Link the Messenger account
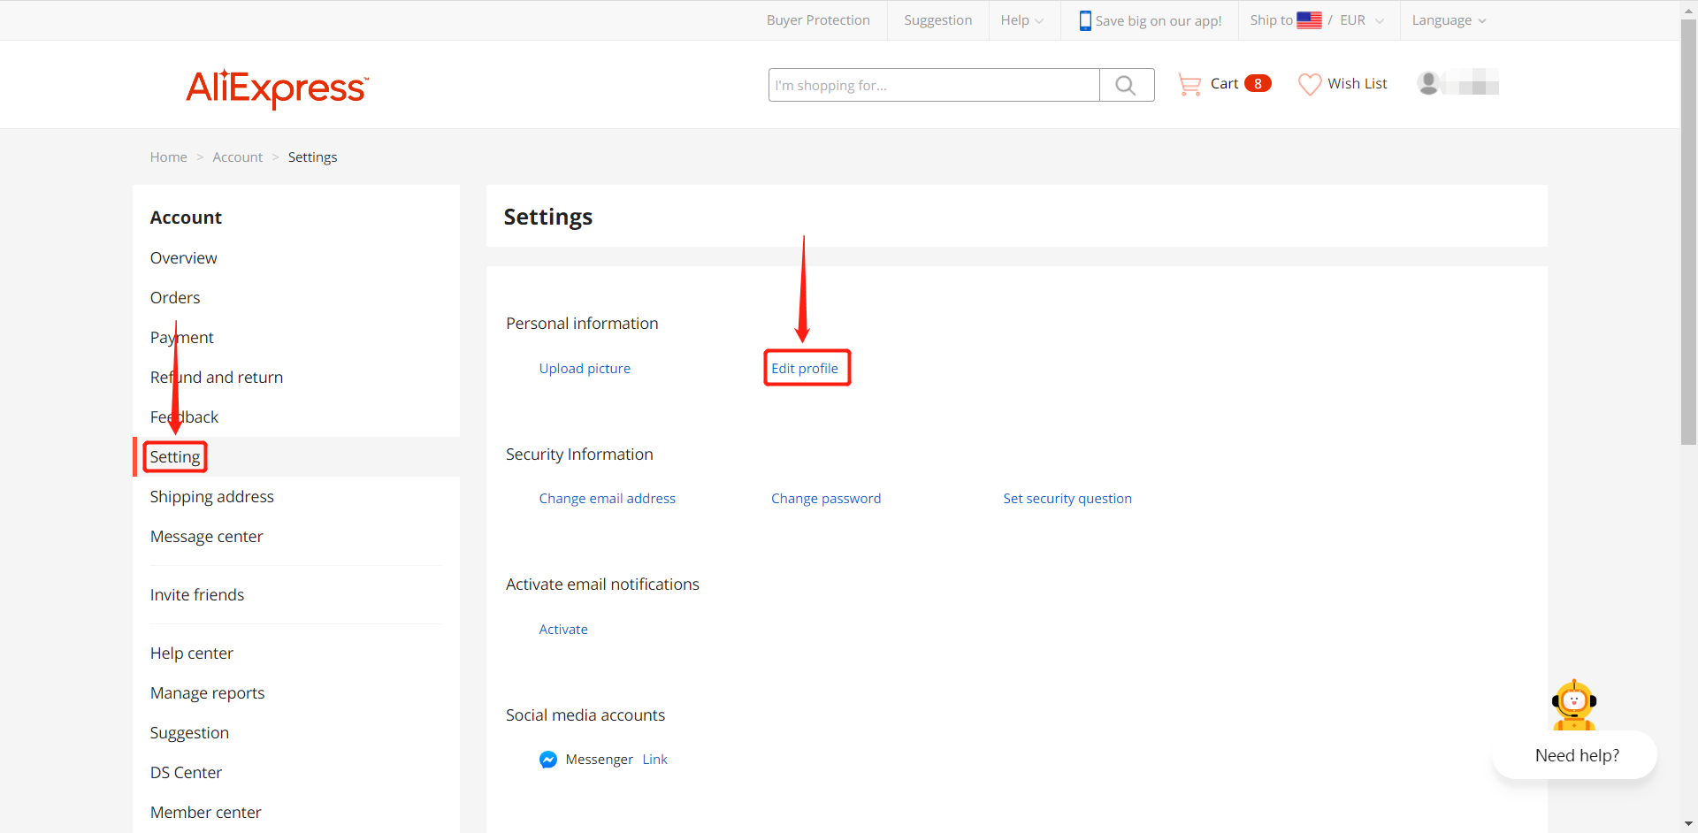Viewport: 1698px width, 833px height. coord(654,759)
